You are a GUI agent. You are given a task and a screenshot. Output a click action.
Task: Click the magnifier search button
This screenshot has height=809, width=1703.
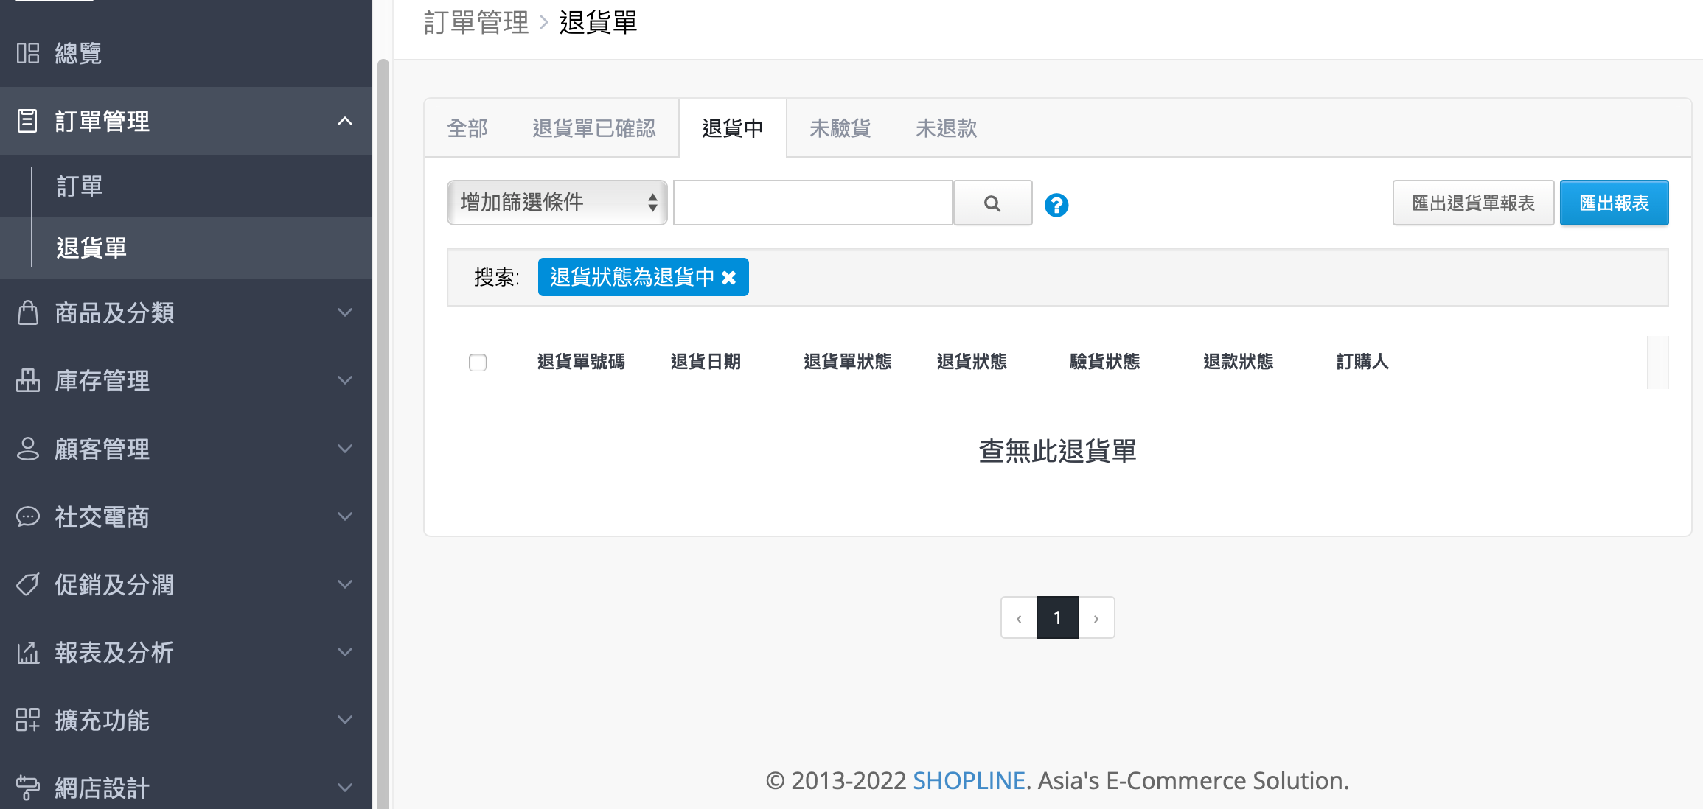coord(992,203)
